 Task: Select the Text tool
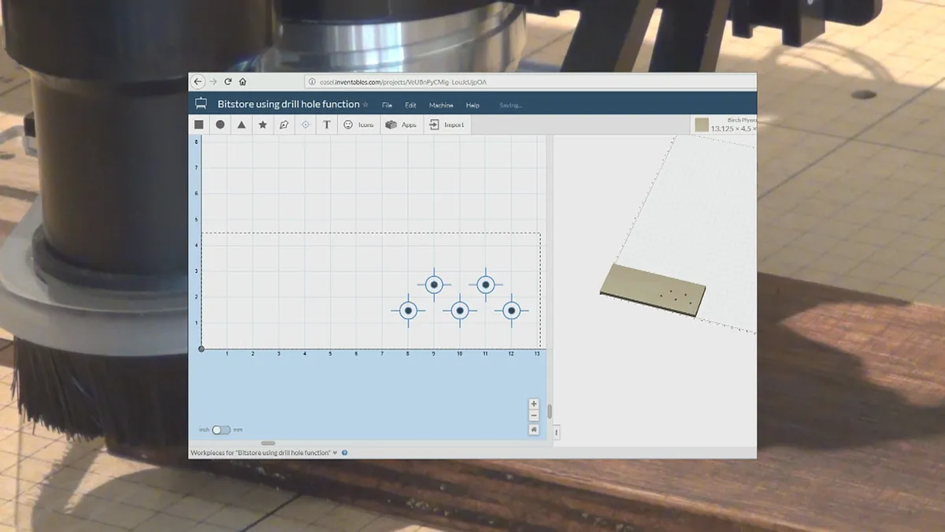[327, 125]
